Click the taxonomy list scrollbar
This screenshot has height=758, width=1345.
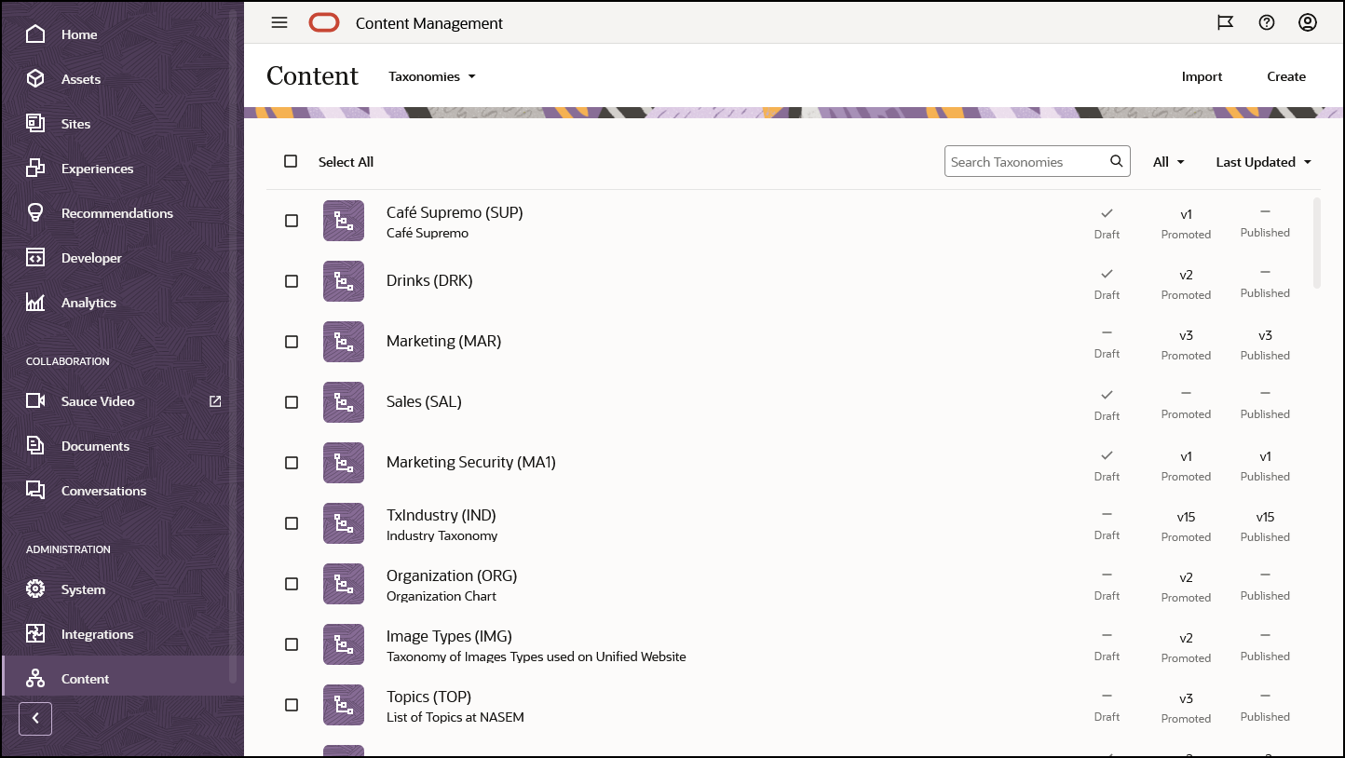coord(1317,242)
